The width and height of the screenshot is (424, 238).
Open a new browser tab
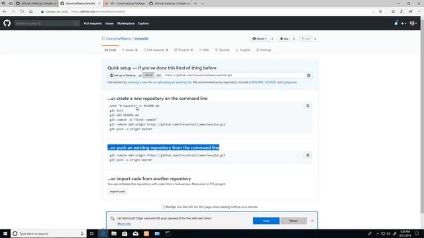(x=195, y=3)
